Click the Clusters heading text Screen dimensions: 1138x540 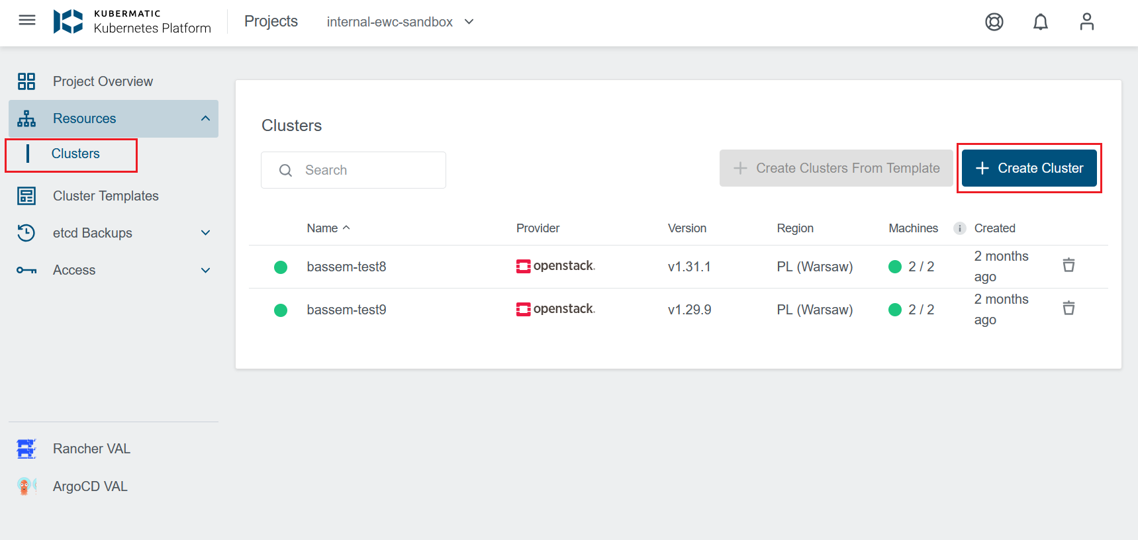[291, 126]
